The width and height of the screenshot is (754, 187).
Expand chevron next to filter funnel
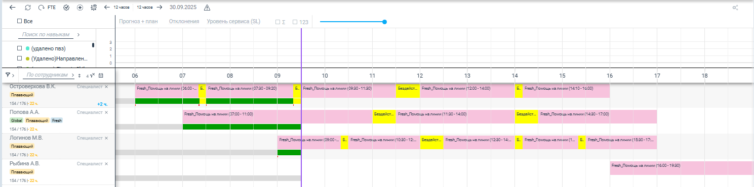click(x=13, y=75)
